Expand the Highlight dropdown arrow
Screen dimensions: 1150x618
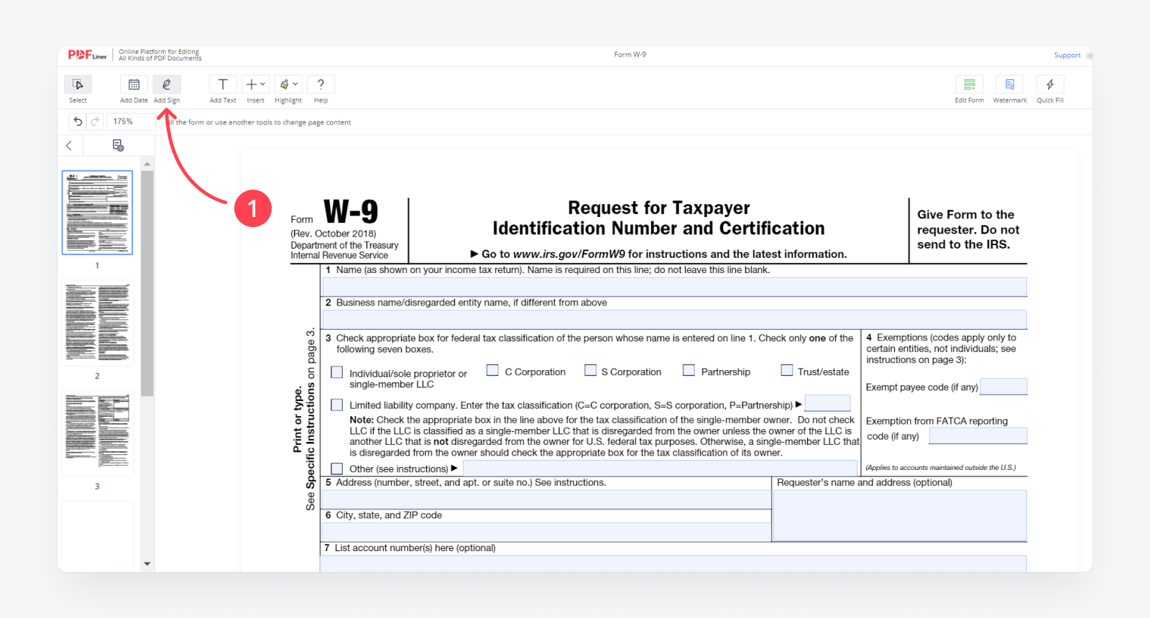[x=295, y=84]
